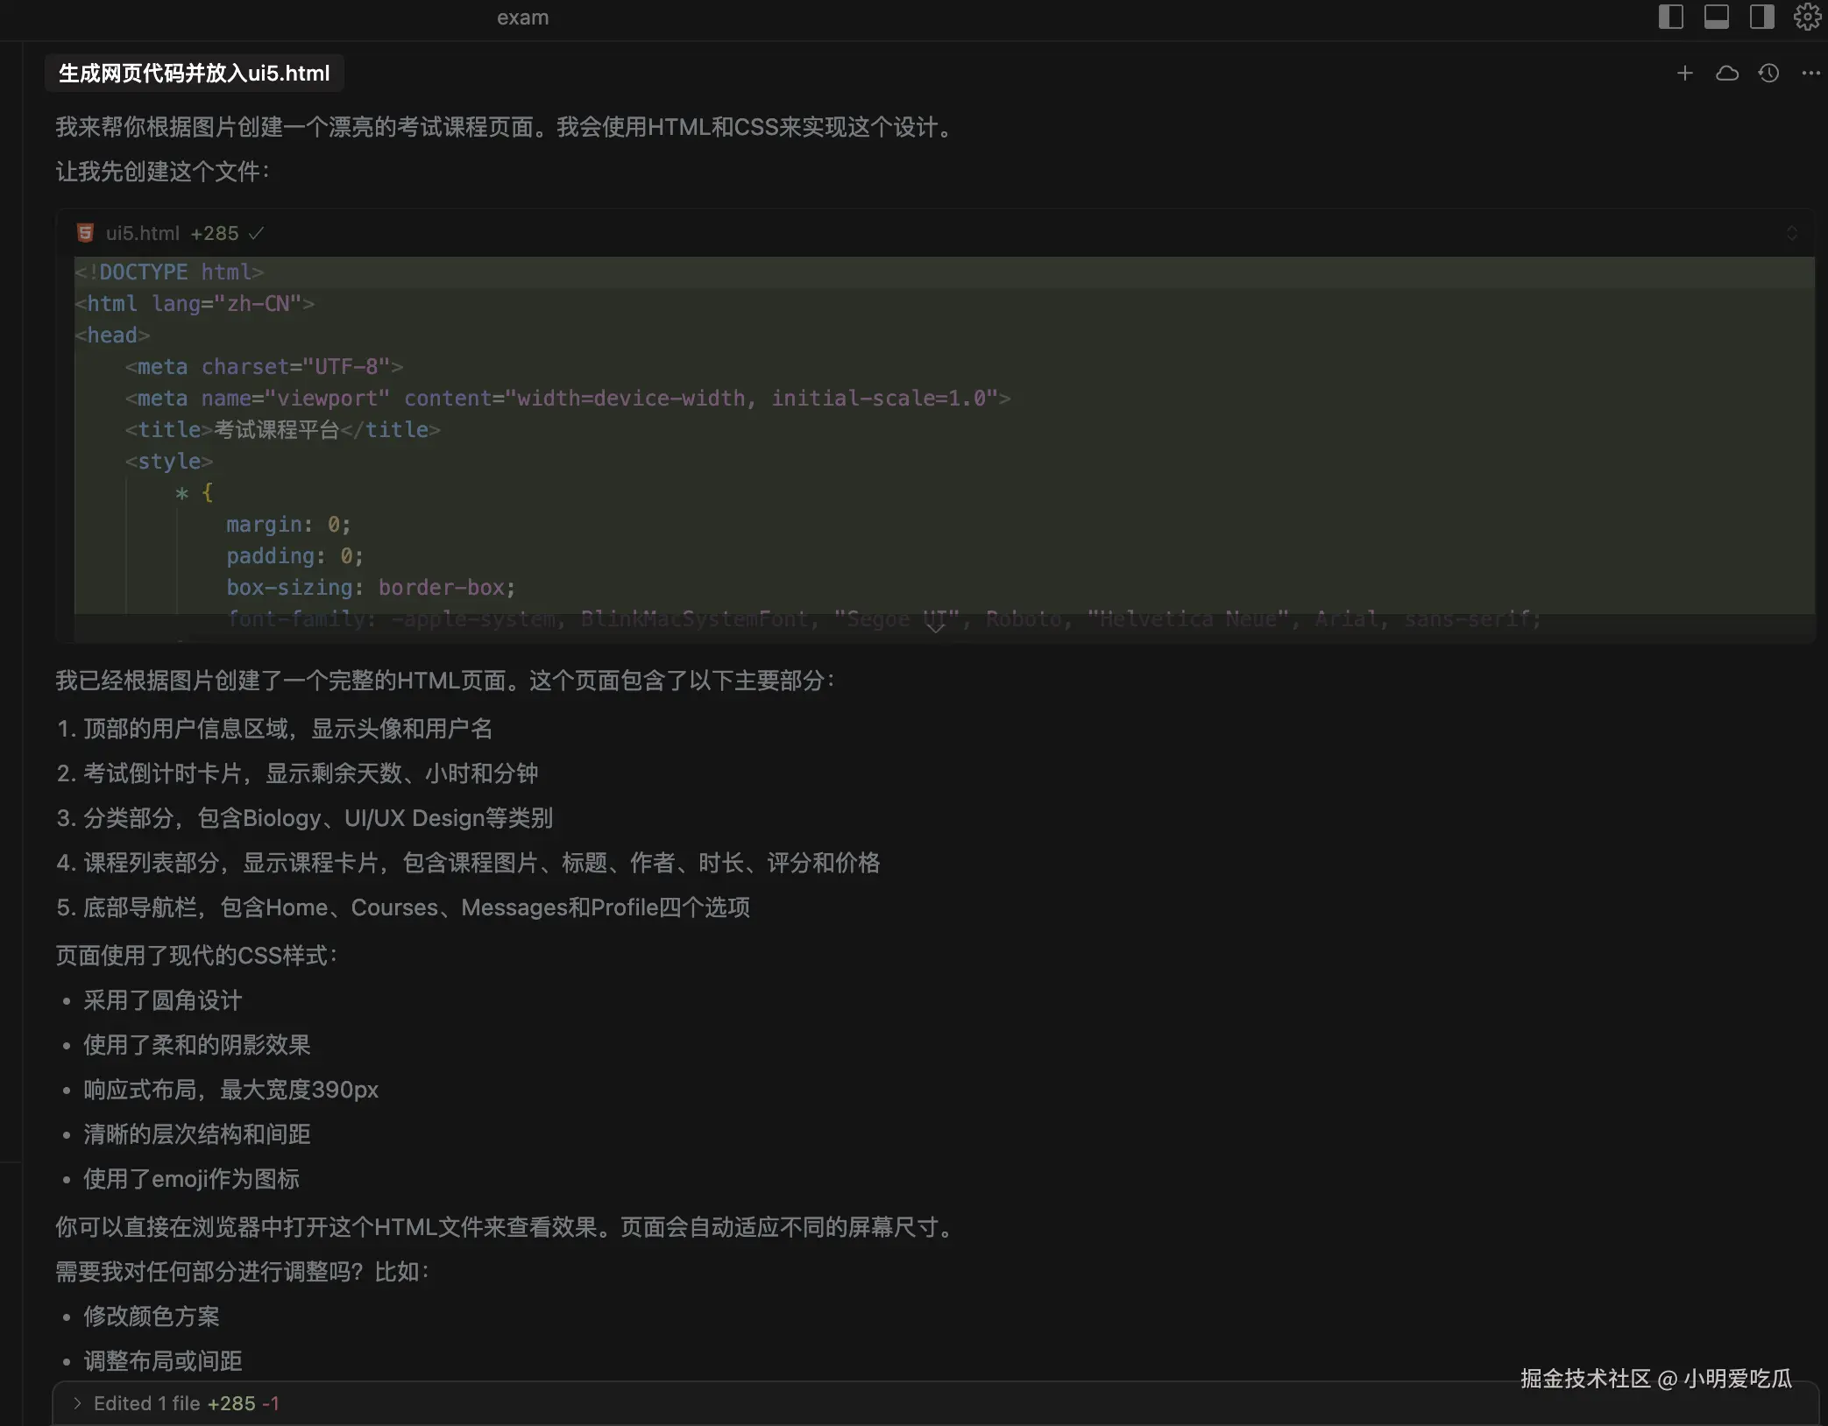This screenshot has width=1828, height=1426.
Task: Toggle the bottom panel layout icon
Action: coord(1716,17)
